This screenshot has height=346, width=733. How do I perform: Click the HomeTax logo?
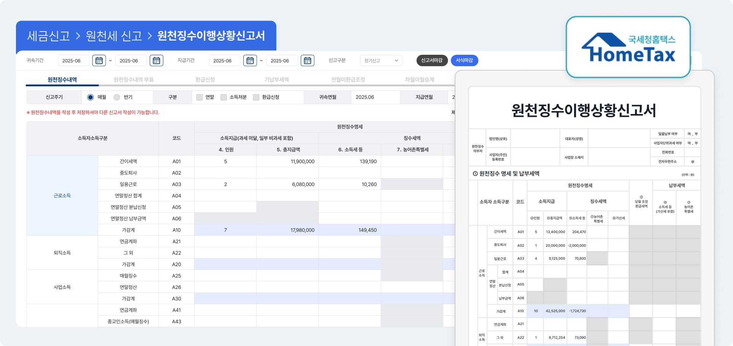pos(628,48)
